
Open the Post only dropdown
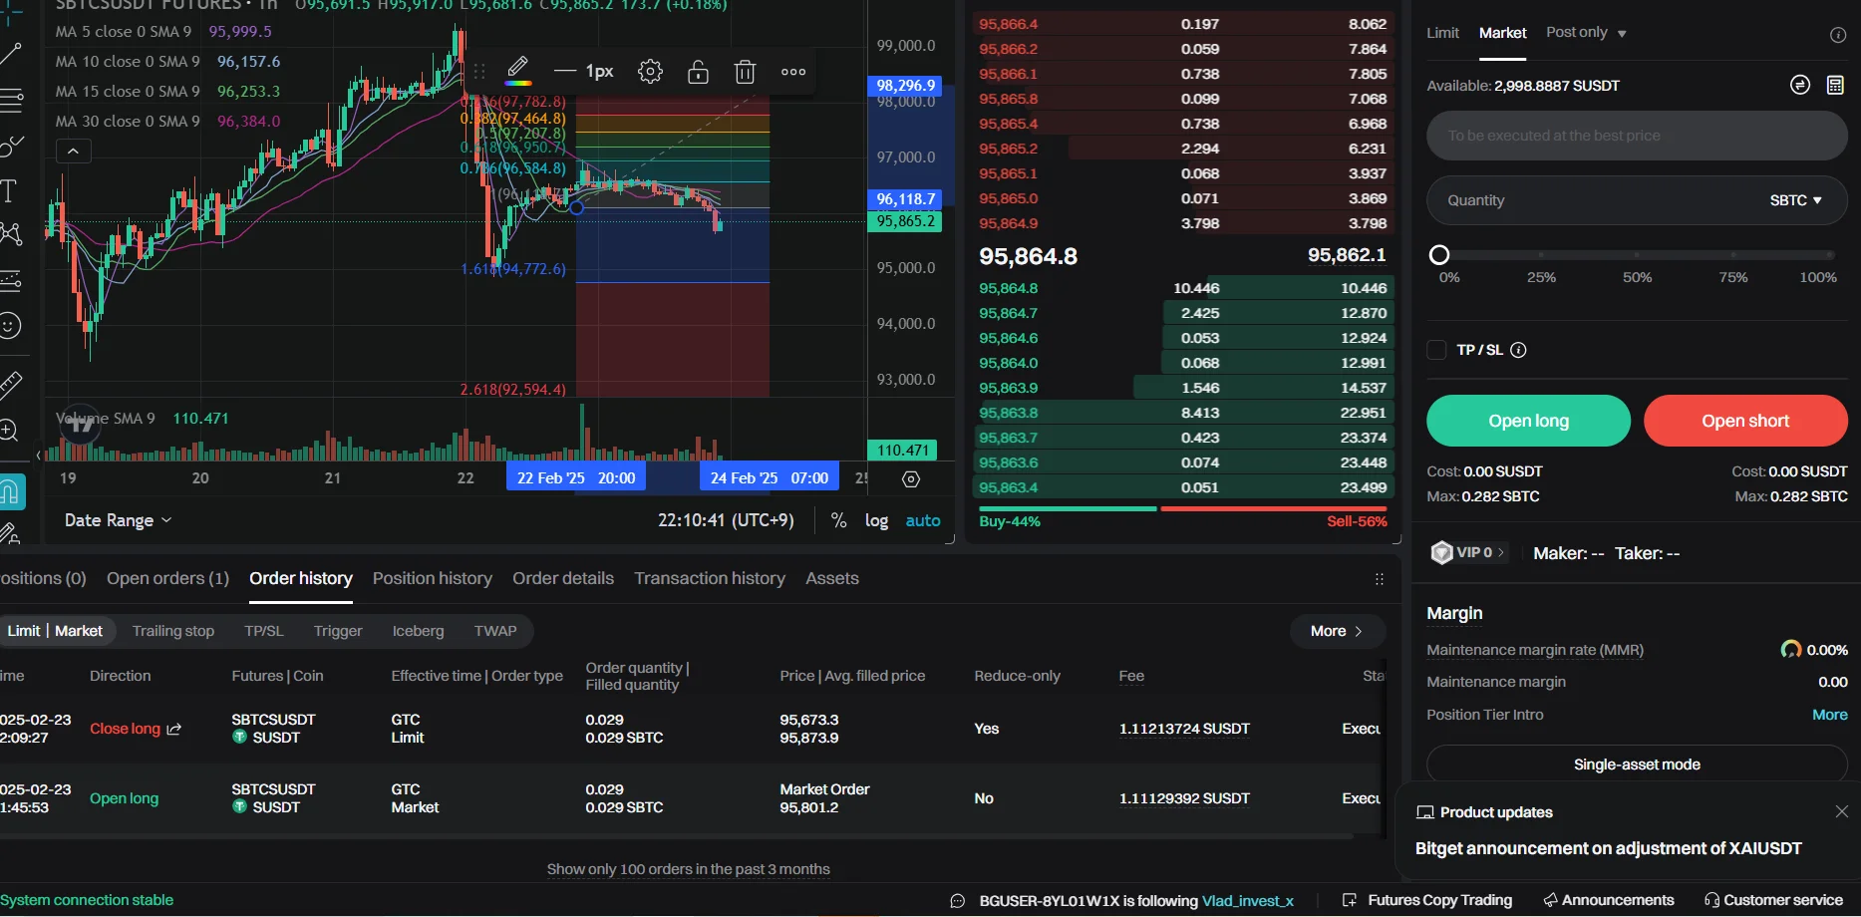pos(1586,33)
